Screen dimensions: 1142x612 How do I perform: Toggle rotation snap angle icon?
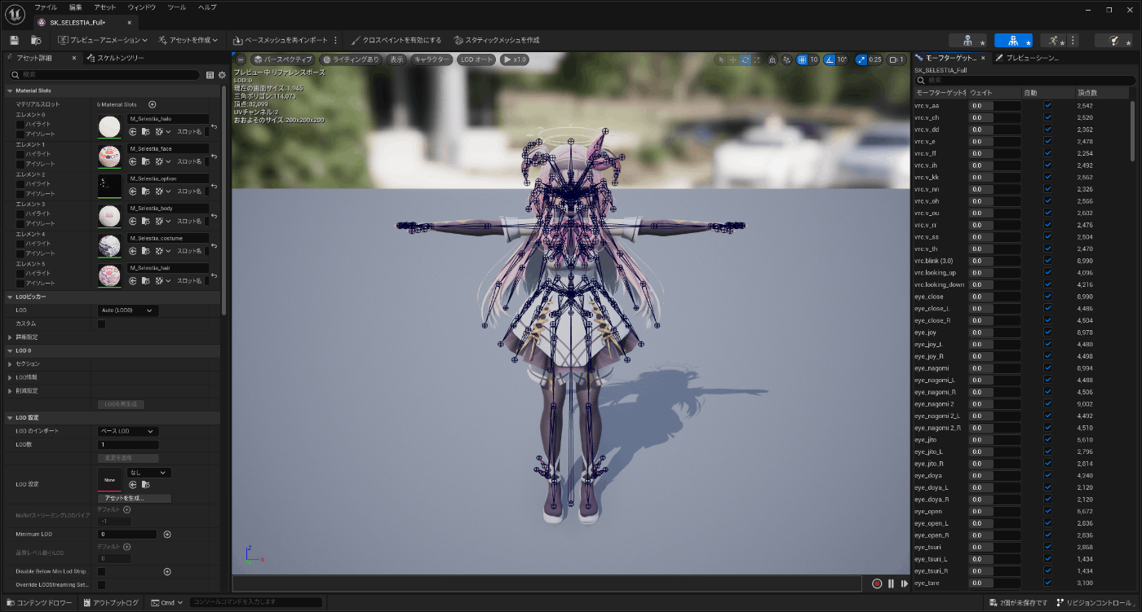[x=830, y=59]
